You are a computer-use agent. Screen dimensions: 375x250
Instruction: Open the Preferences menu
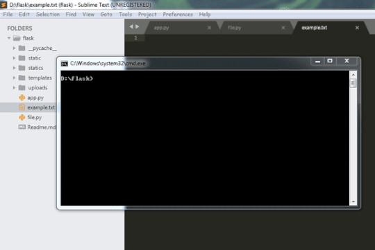178,15
